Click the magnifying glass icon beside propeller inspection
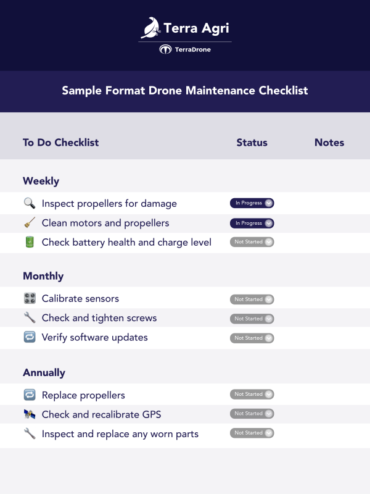The width and height of the screenshot is (370, 494). tap(30, 203)
